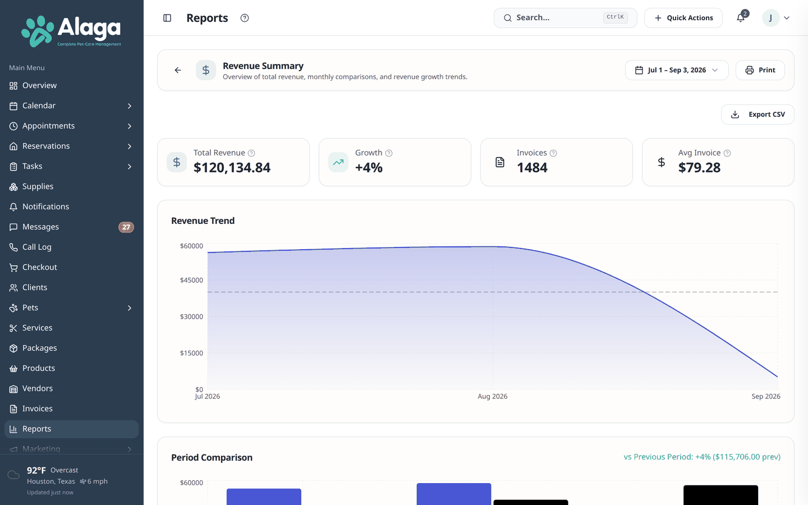
Task: Click the Invoices card info icon
Action: 553,153
